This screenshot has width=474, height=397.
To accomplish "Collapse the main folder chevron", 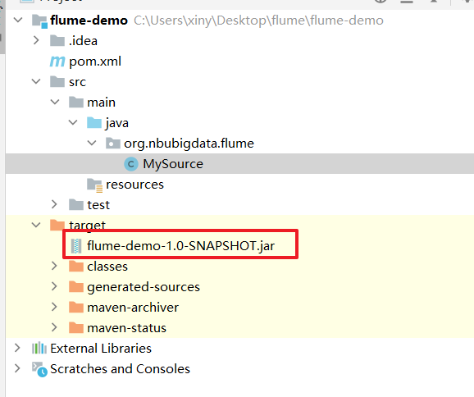I will pos(55,103).
